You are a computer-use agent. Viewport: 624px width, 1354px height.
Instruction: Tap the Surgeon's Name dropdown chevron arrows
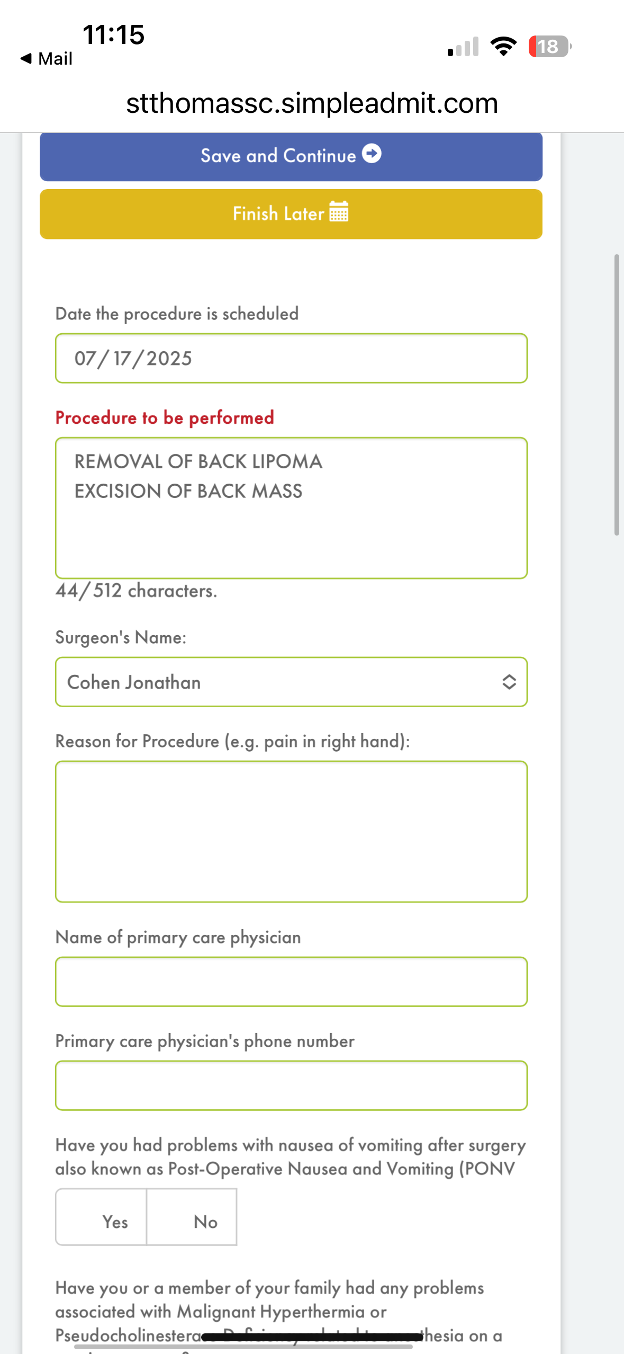(509, 682)
